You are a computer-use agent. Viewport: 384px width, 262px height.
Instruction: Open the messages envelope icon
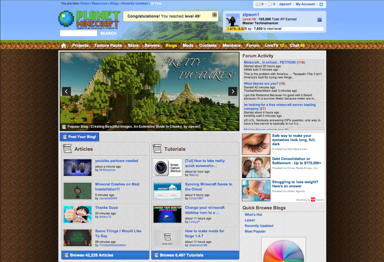coord(258,4)
